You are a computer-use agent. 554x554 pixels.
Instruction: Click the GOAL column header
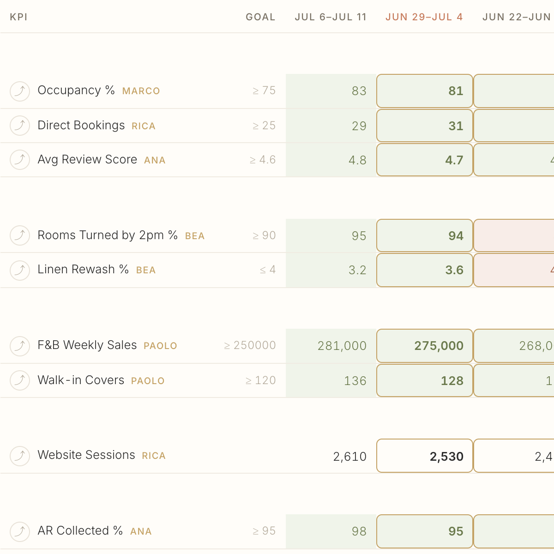(260, 17)
